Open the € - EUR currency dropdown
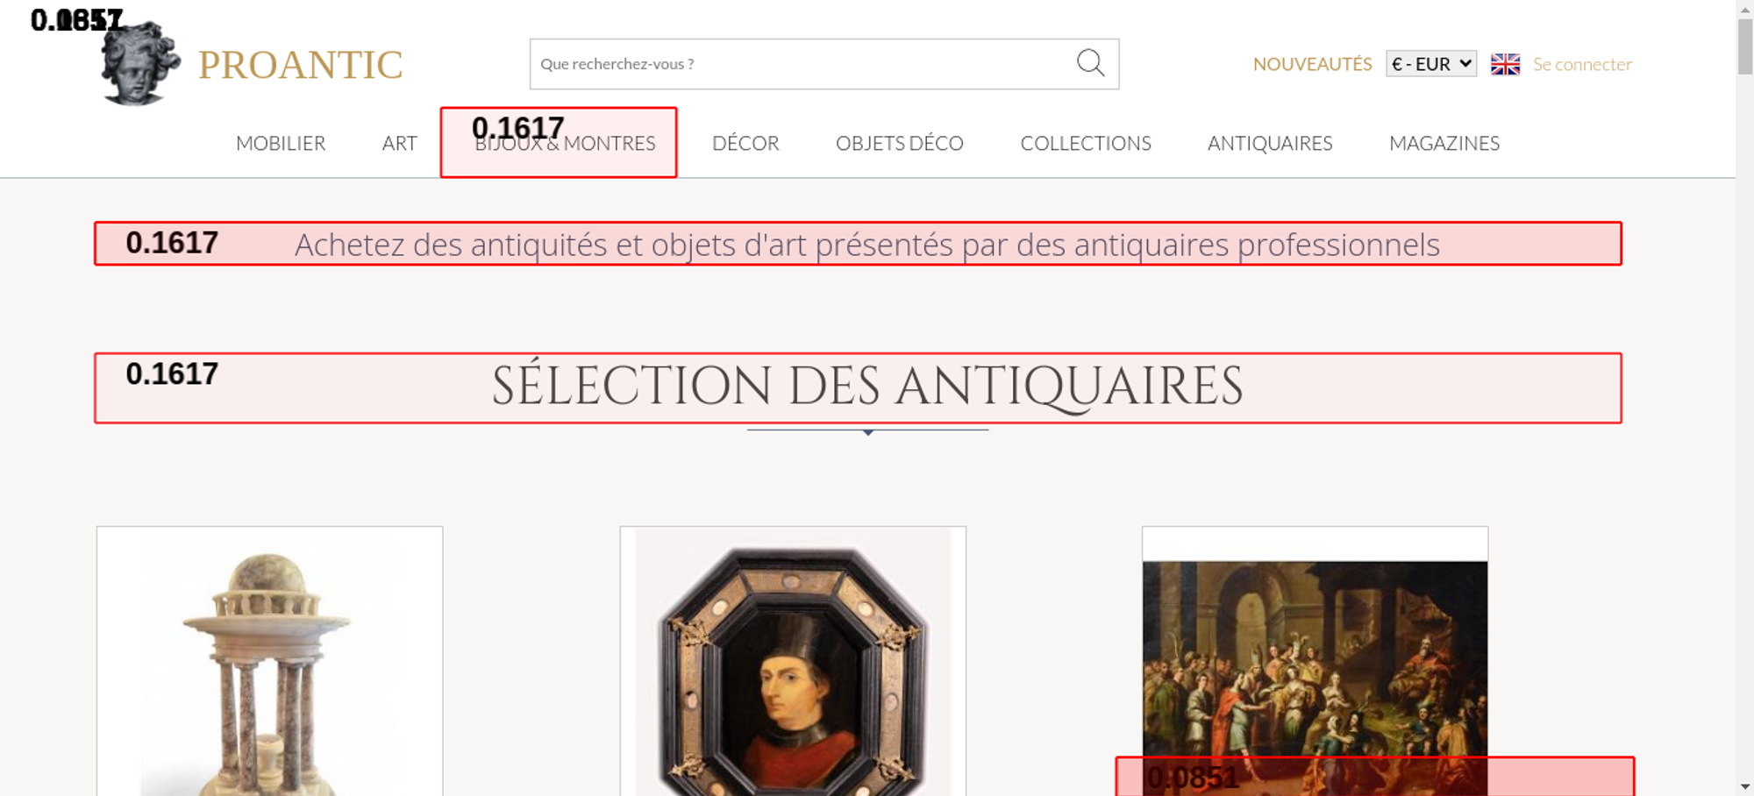The image size is (1754, 796). pyautogui.click(x=1430, y=64)
